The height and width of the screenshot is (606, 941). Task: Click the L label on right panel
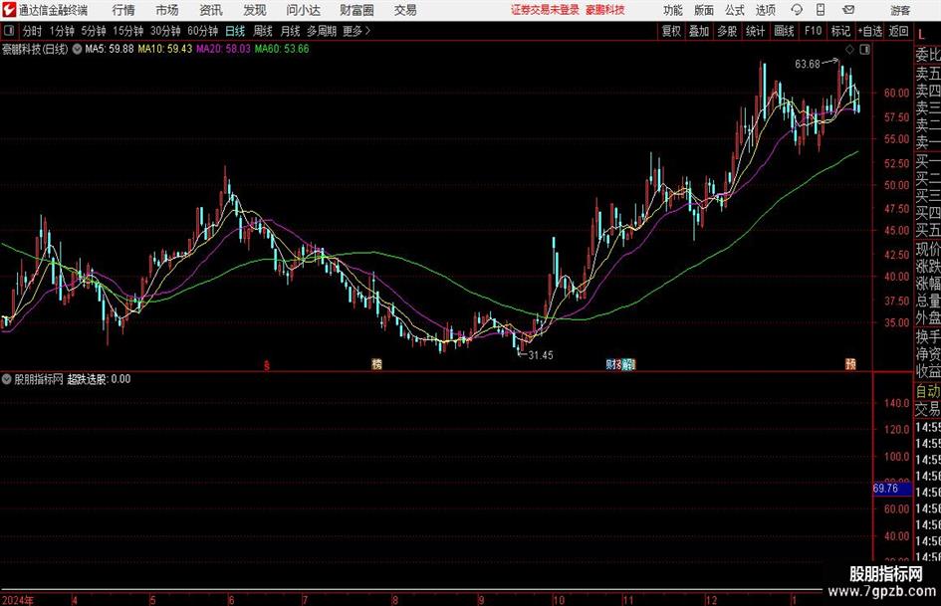[921, 34]
